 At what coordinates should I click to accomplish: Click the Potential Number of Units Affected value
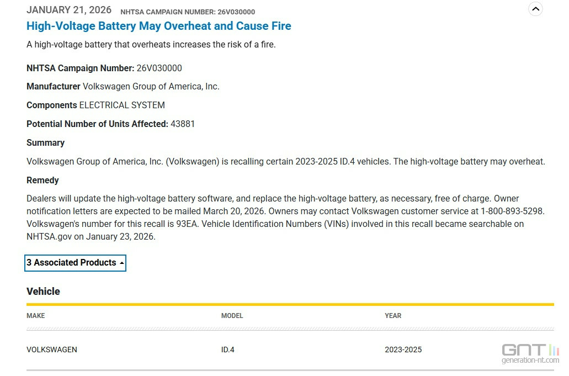183,124
